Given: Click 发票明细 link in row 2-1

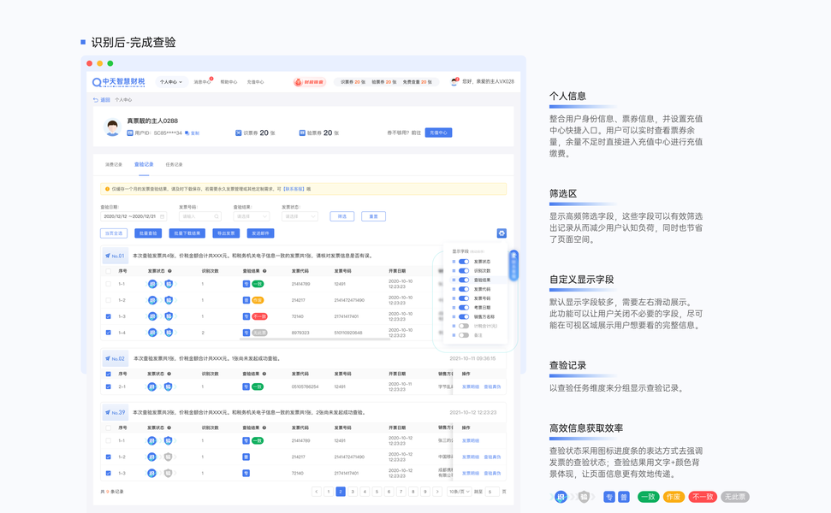Looking at the screenshot, I should pyautogui.click(x=470, y=387).
